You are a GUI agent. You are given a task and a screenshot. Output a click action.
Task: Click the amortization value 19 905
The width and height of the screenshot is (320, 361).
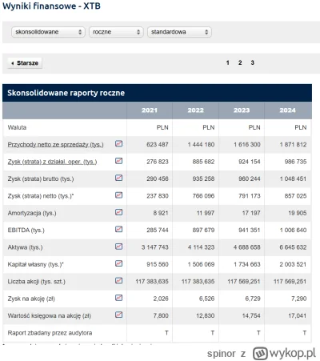coord(298,213)
